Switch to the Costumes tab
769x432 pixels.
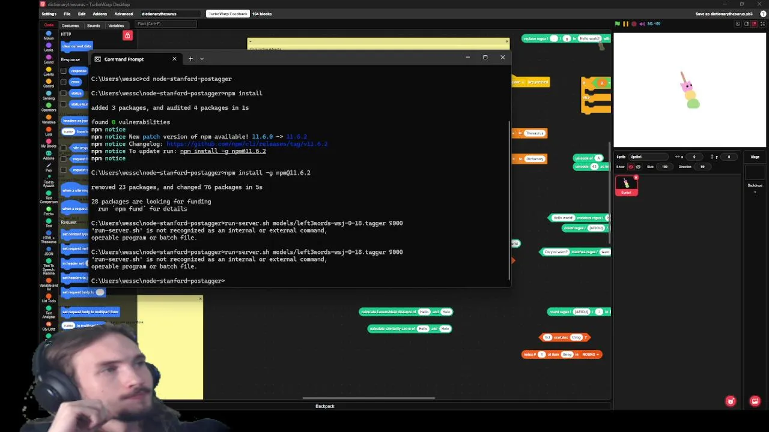point(70,26)
